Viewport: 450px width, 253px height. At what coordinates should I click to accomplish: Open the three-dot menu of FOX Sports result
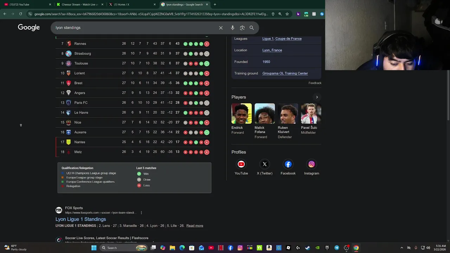tap(141, 213)
